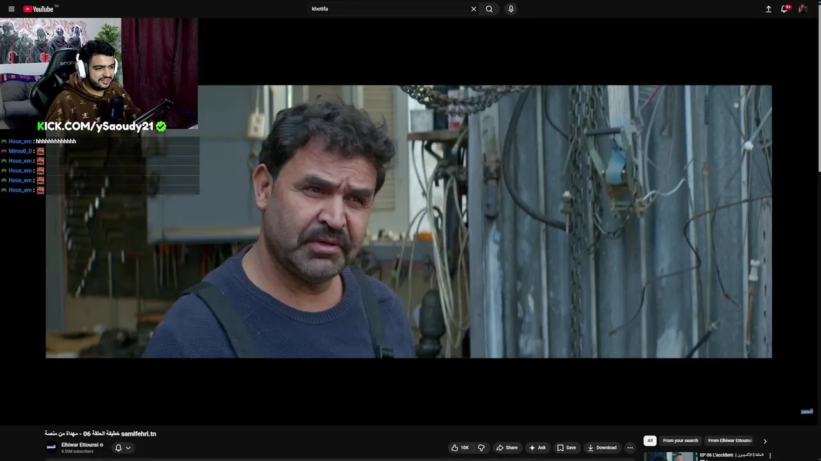821x461 pixels.
Task: Open the account avatar menu
Action: coord(802,9)
